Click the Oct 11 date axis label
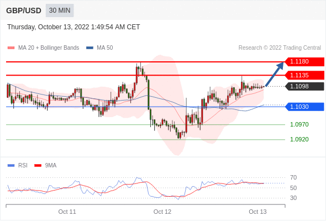 [x=67, y=212]
